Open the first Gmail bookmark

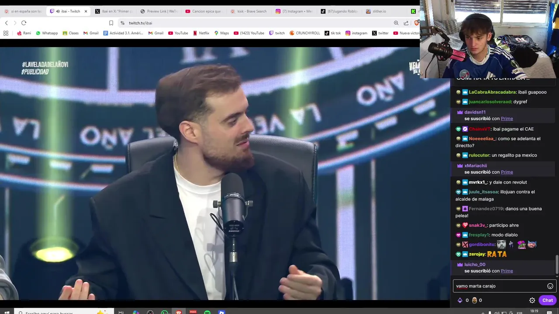(x=91, y=33)
